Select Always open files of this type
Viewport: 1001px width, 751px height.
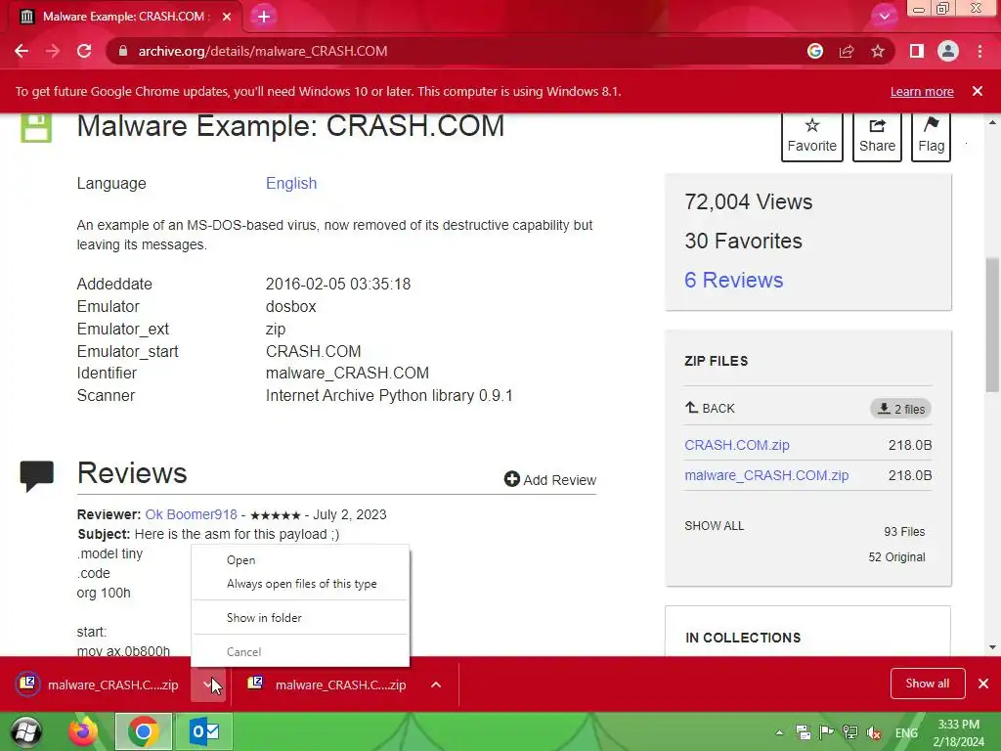coord(300,584)
